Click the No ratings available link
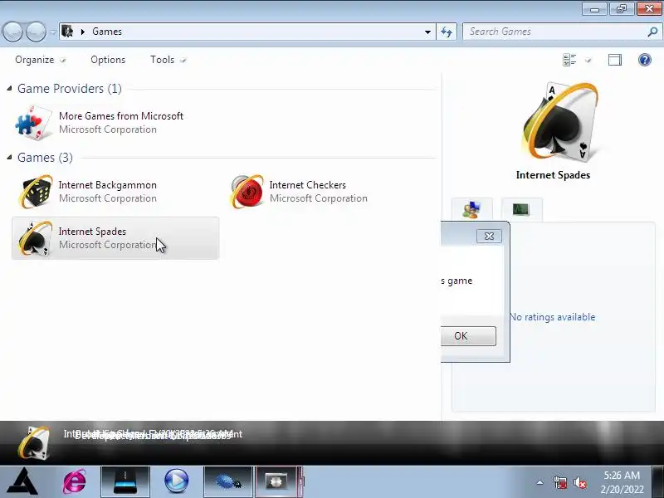The width and height of the screenshot is (664, 498). (x=552, y=317)
